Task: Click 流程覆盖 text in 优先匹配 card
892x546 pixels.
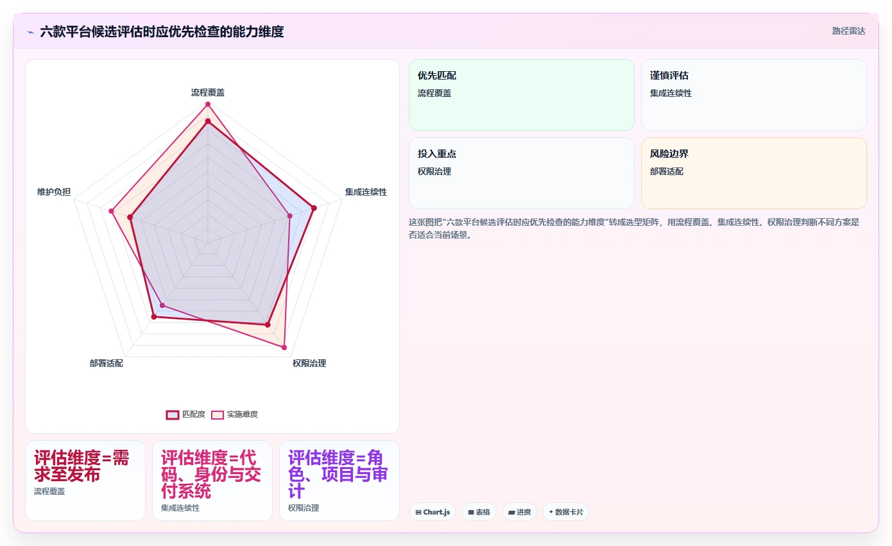Action: pos(434,93)
